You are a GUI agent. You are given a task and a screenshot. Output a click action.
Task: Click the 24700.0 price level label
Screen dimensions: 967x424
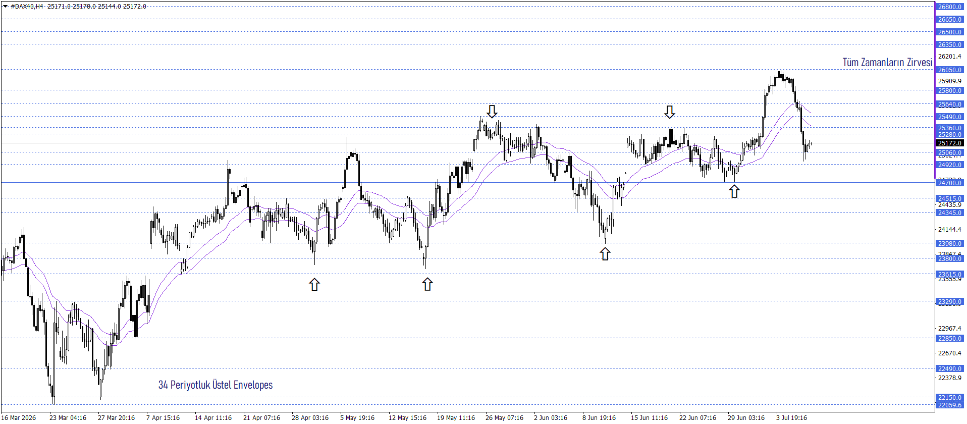(x=949, y=183)
